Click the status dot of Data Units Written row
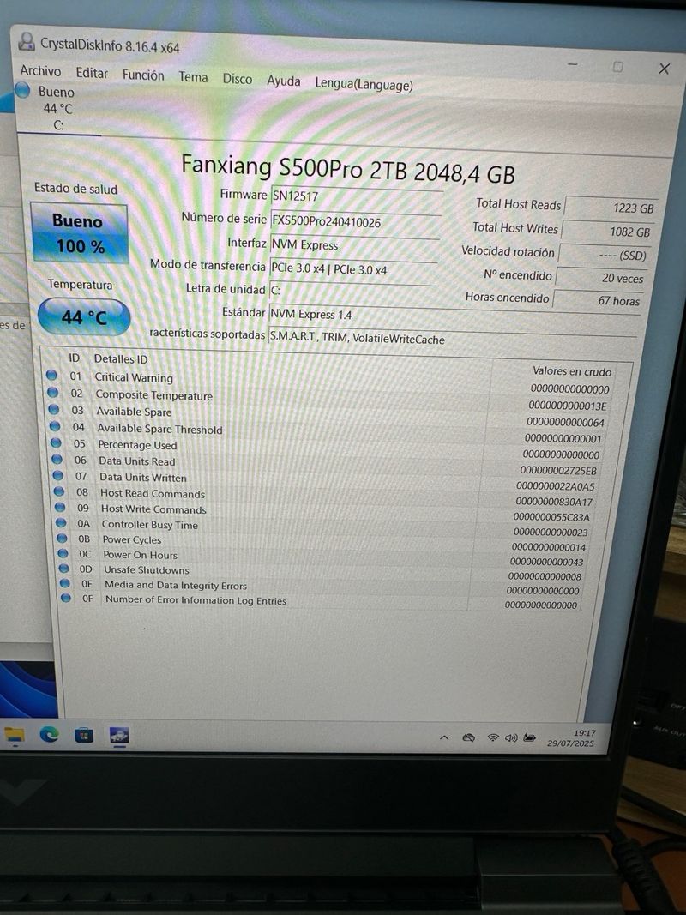 [x=58, y=476]
